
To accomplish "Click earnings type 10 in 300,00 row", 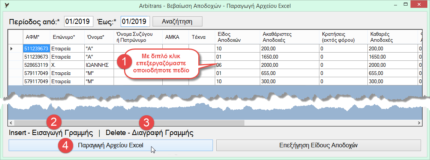I will pos(237,81).
